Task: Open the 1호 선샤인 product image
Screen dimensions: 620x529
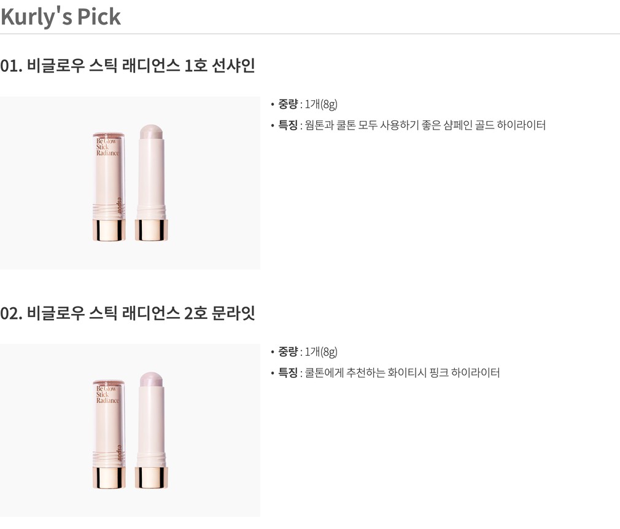Action: coord(130,182)
